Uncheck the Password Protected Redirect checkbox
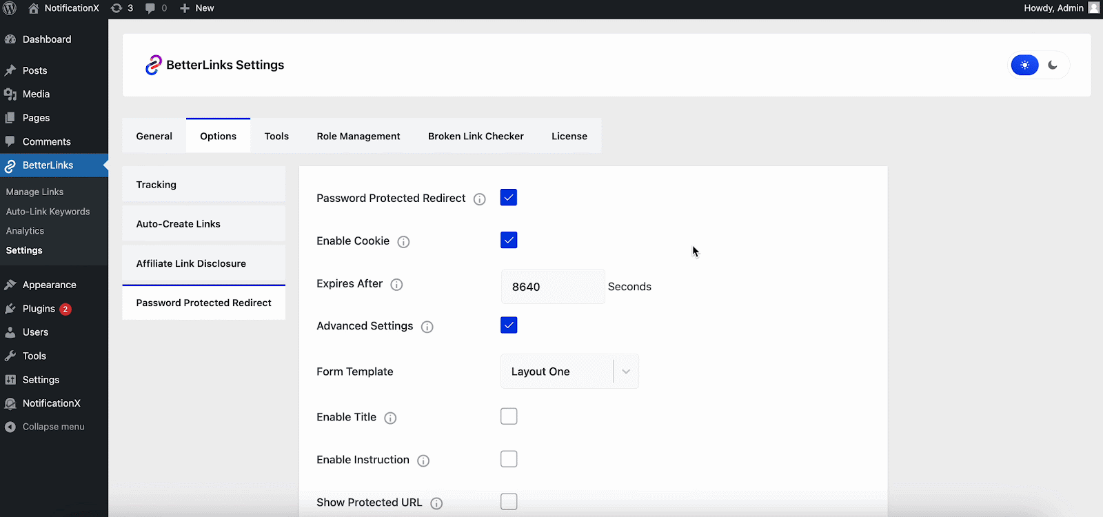This screenshot has width=1103, height=517. [509, 198]
